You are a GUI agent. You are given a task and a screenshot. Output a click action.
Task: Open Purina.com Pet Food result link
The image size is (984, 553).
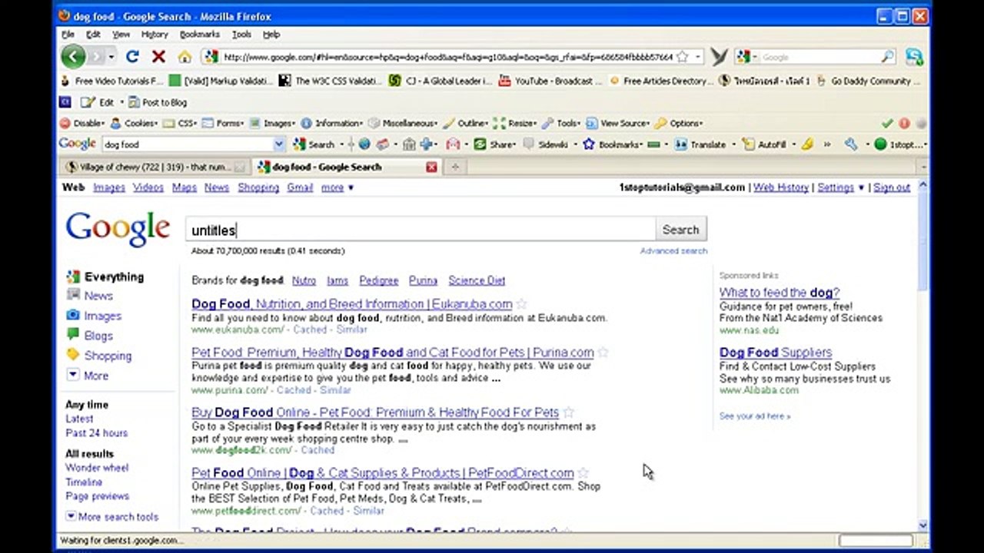coord(392,353)
